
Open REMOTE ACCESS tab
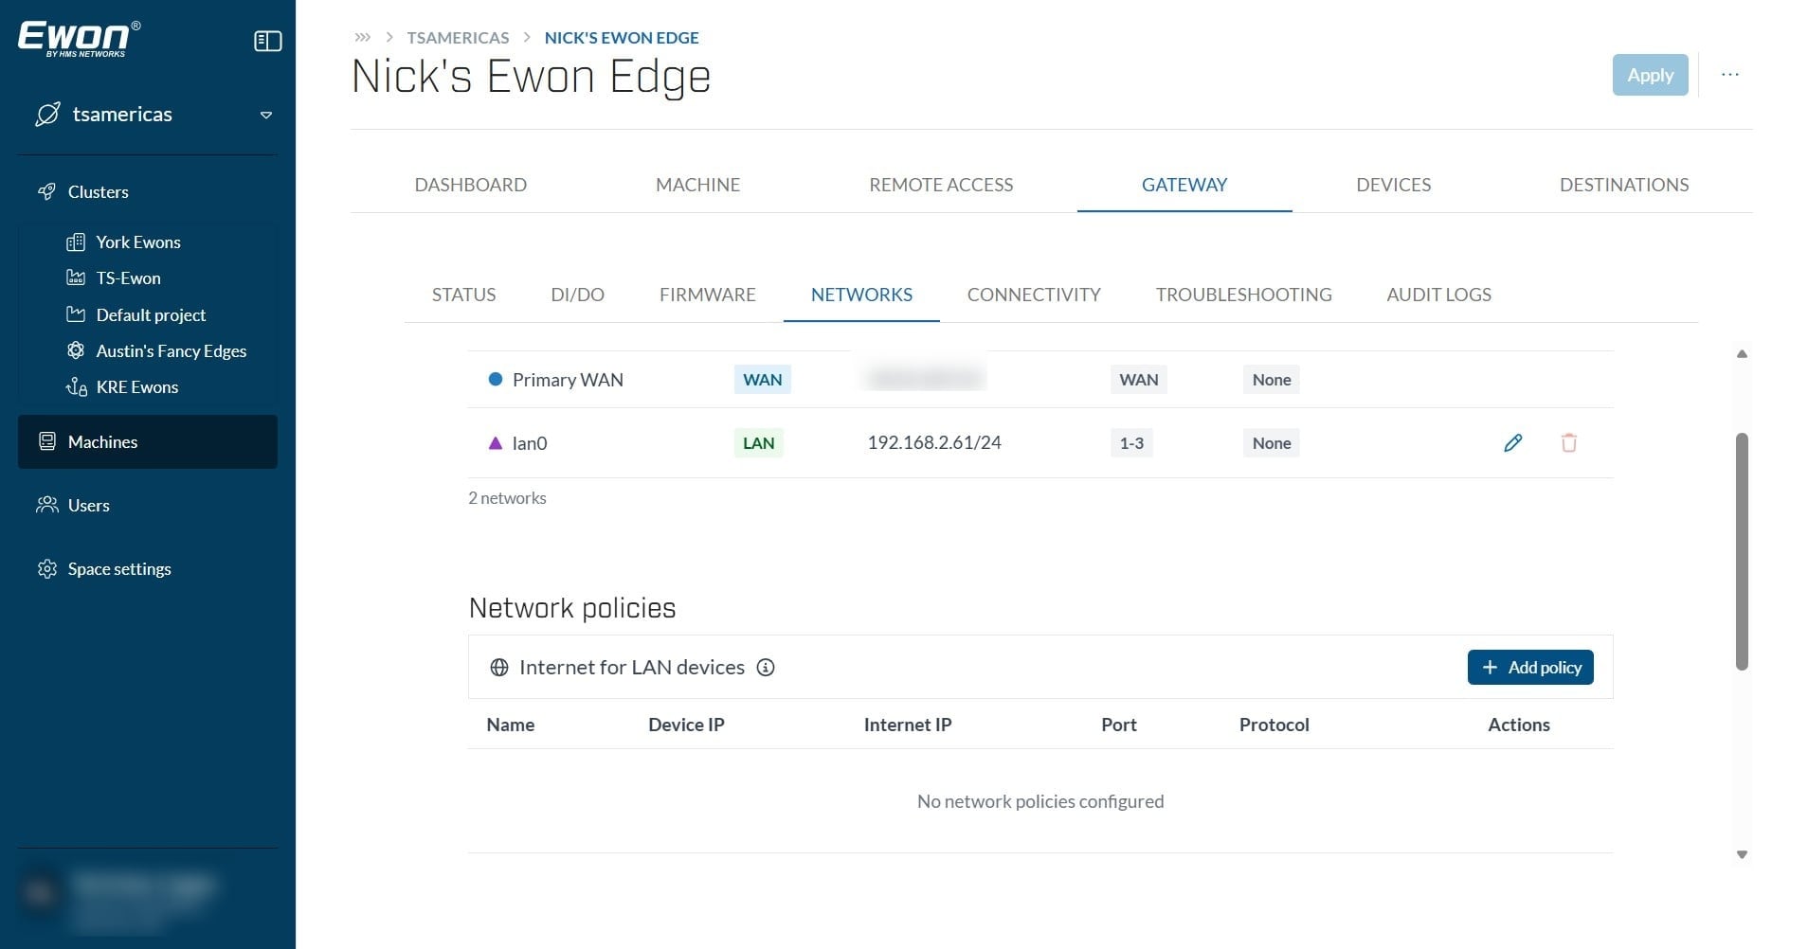pyautogui.click(x=941, y=185)
